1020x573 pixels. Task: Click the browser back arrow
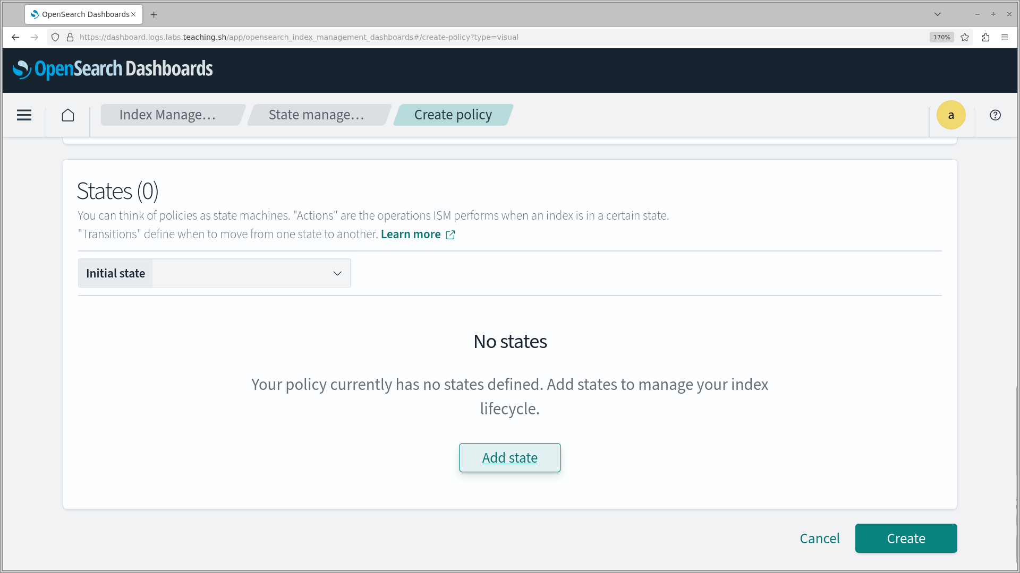coord(15,37)
